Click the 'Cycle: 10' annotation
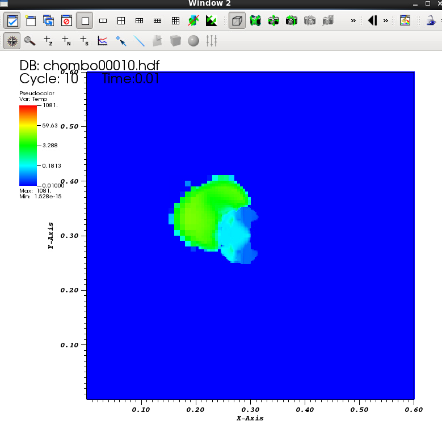The width and height of the screenshot is (442, 434). (48, 78)
